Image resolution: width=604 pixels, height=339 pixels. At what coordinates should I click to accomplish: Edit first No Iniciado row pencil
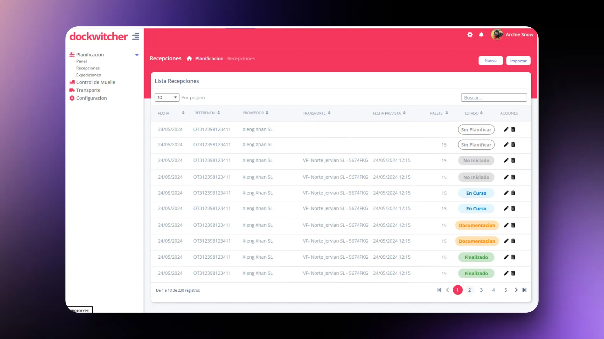[x=506, y=160]
